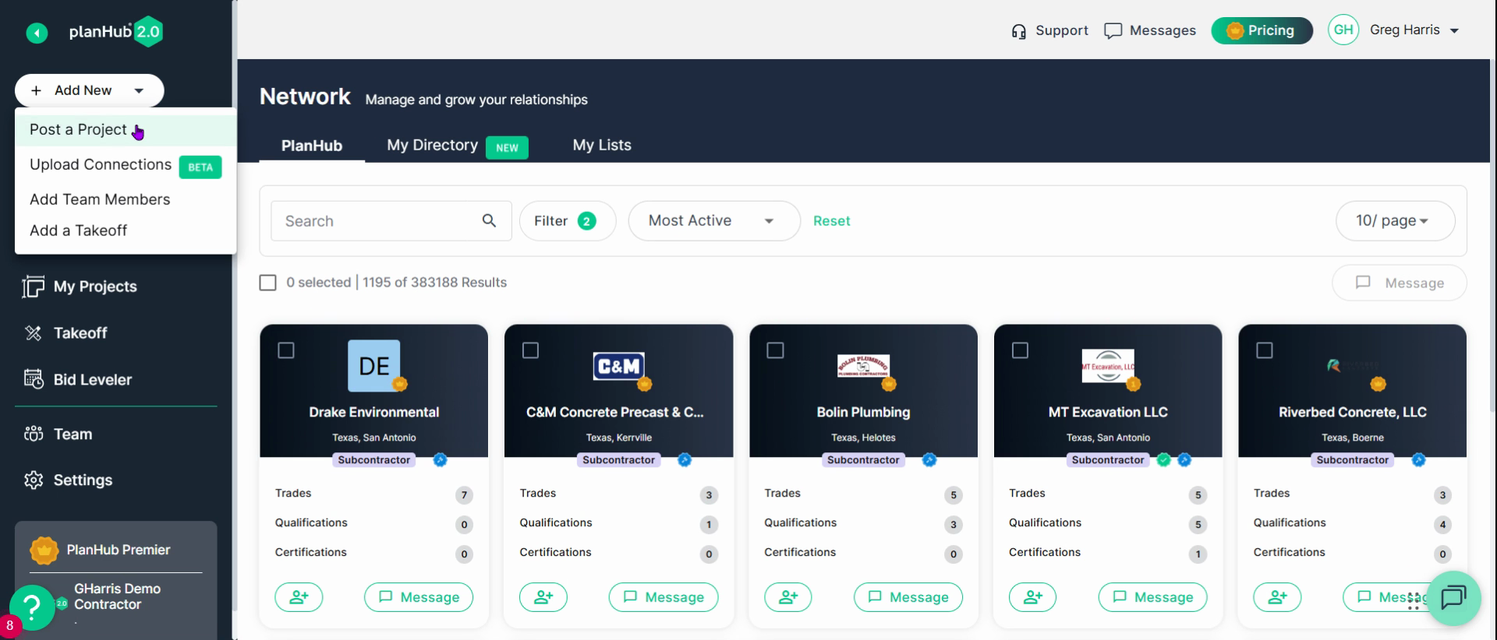Message C&M Concrete Precast

point(664,597)
